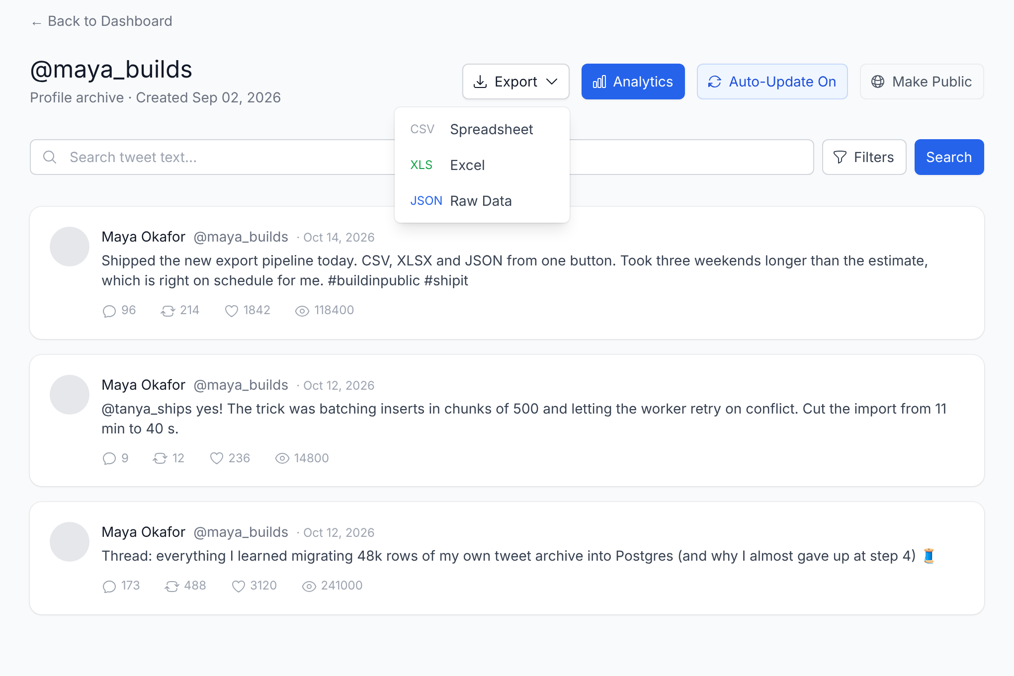Click the heart icon with 236 likes
This screenshot has width=1014, height=676.
[x=217, y=458]
